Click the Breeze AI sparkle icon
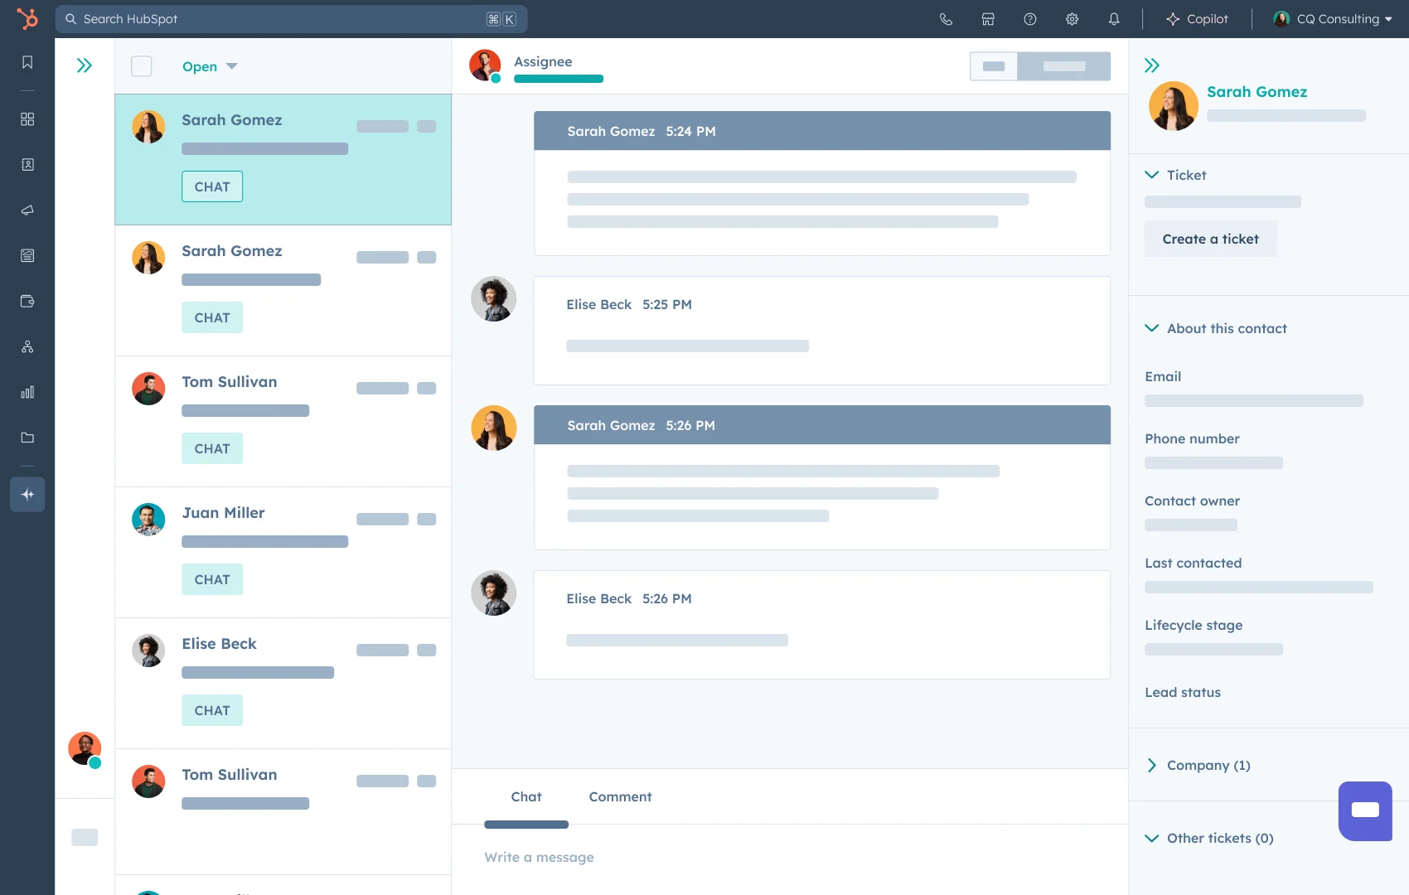The image size is (1409, 895). [x=27, y=494]
